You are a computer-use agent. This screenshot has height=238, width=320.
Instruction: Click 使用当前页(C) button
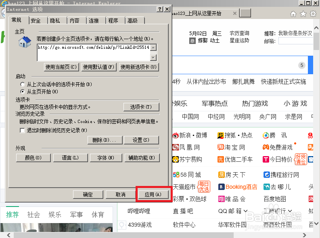(x=61, y=67)
